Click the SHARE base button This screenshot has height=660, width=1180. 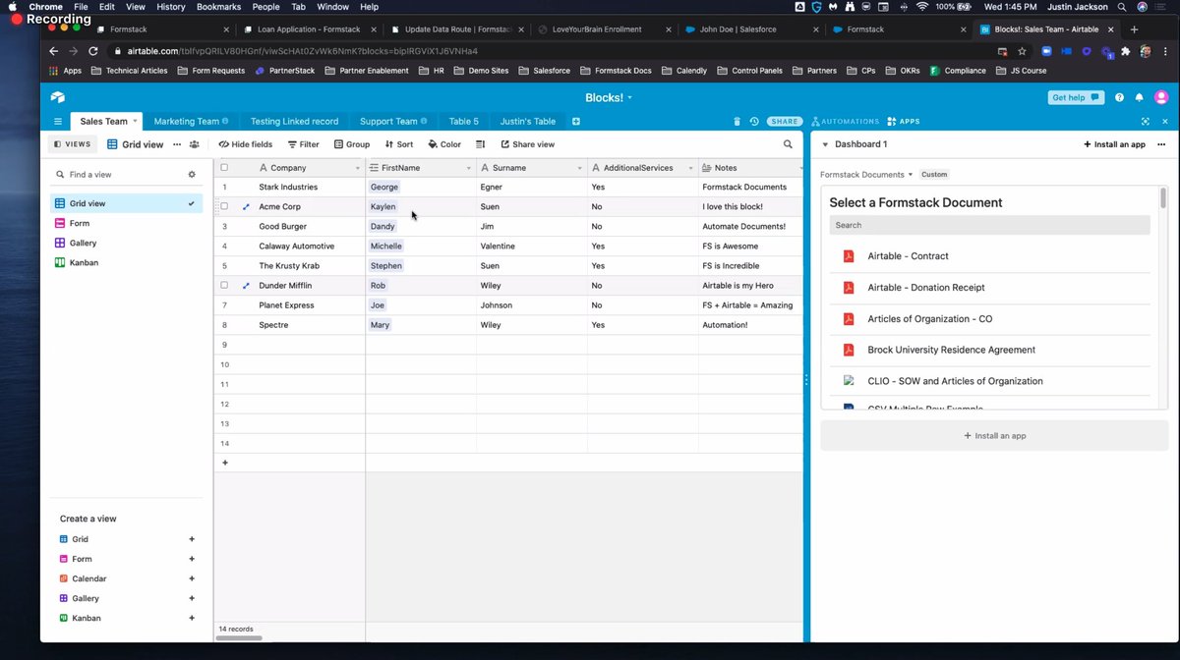[785, 122]
